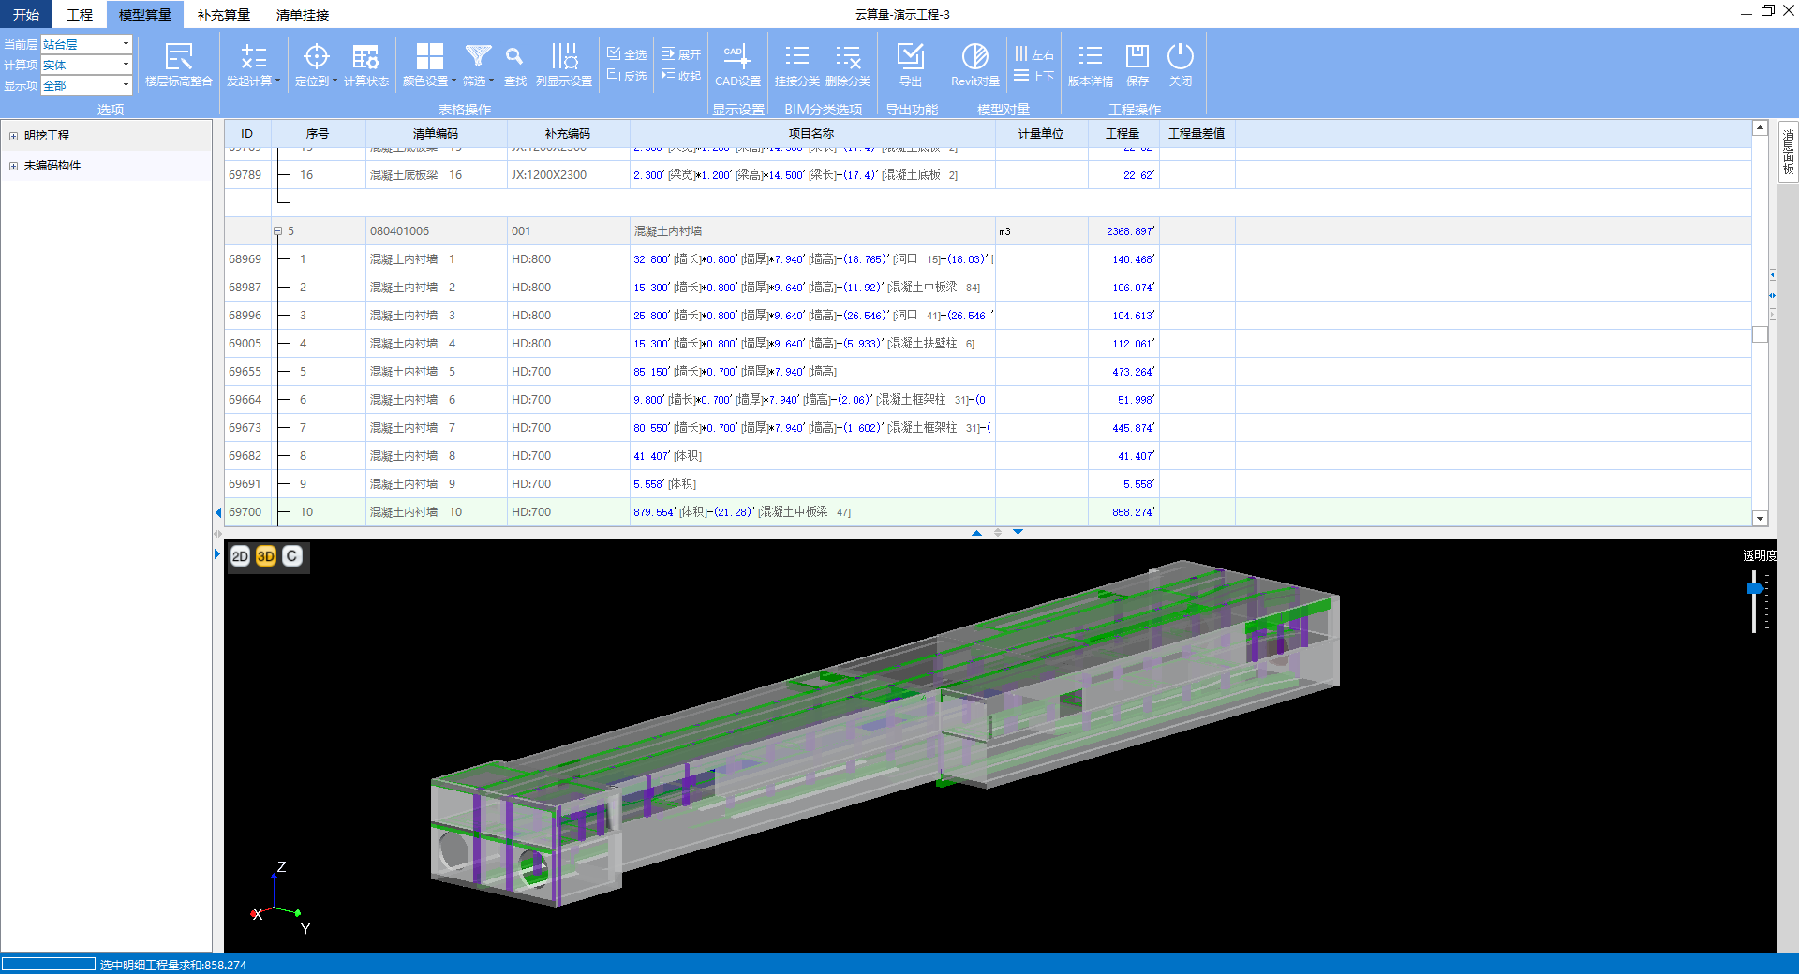Image resolution: width=1799 pixels, height=974 pixels.
Task: Switch to the 补充算量 tab
Action: 223,15
